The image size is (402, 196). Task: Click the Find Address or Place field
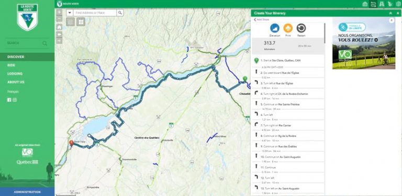(x=95, y=13)
